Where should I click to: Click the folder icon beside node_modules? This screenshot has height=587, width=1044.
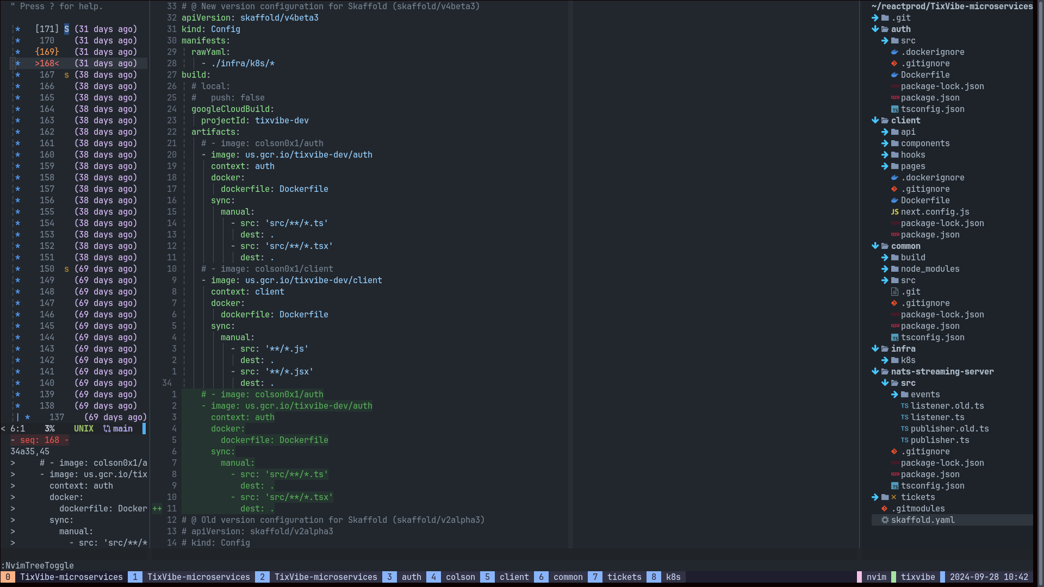[x=894, y=269]
